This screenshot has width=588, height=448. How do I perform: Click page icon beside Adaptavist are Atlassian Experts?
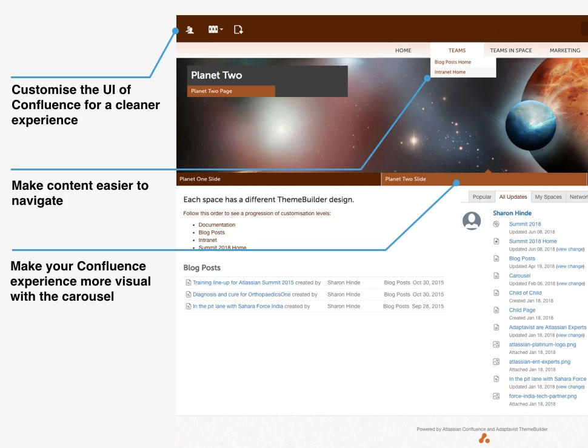[496, 327]
